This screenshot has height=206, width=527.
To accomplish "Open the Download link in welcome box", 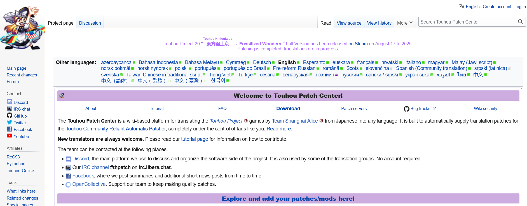I will (288, 109).
